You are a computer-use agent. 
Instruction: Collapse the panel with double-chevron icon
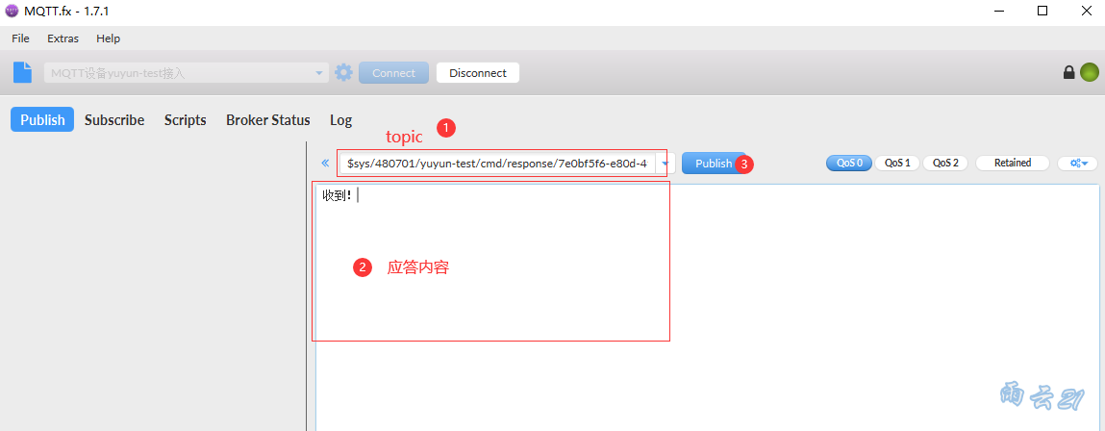pos(325,163)
